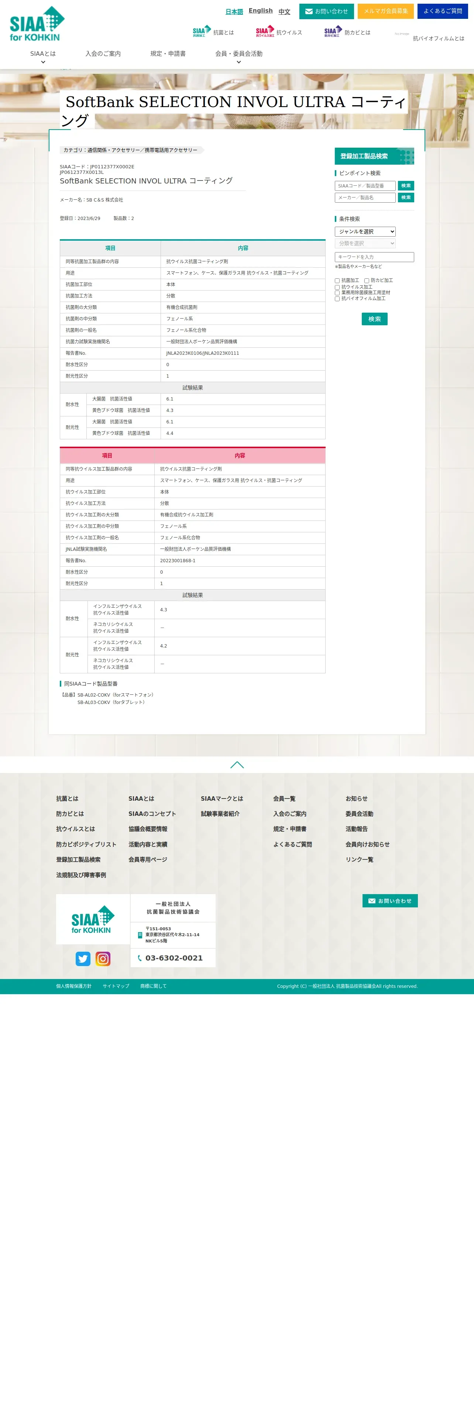The image size is (474, 1422).
Task: Open footer link 抗ウイルスとは
Action: click(76, 829)
